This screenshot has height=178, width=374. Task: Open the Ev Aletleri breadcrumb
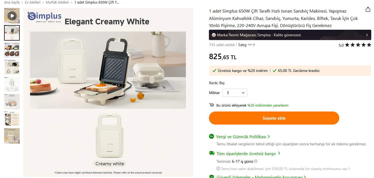[x=33, y=2]
